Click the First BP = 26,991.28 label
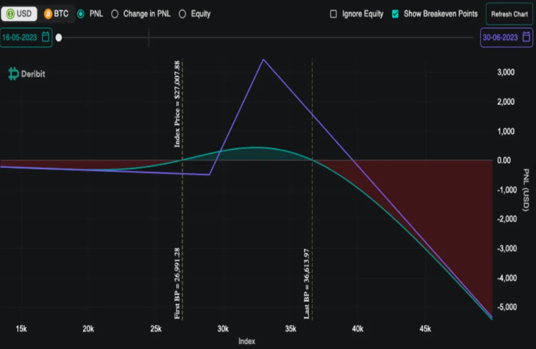 (x=177, y=284)
